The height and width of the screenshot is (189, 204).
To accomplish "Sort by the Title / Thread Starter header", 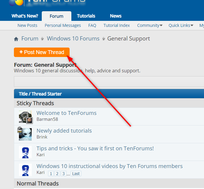I will click(x=40, y=94).
